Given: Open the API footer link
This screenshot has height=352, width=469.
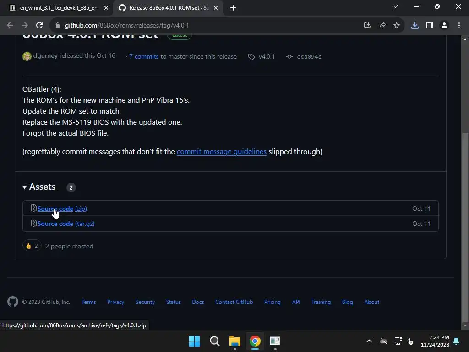Looking at the screenshot, I should pyautogui.click(x=296, y=302).
